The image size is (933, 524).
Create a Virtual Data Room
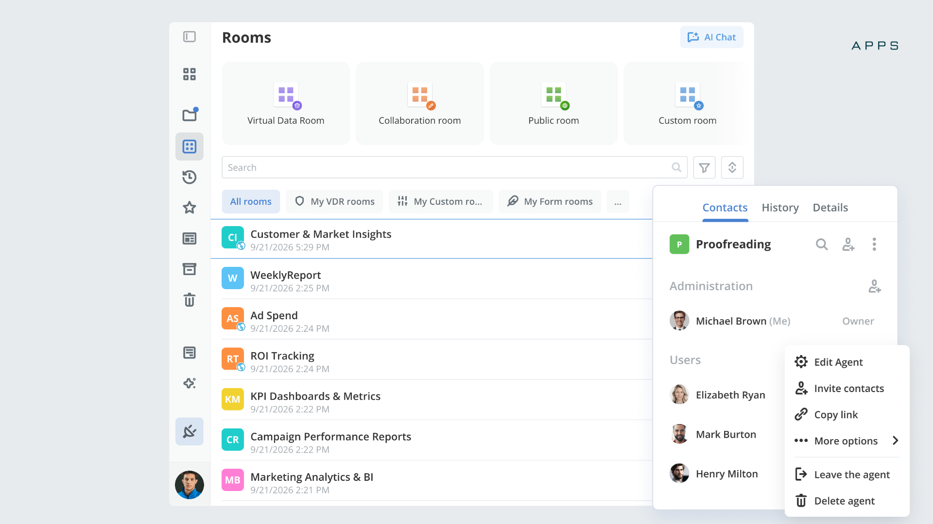(286, 103)
